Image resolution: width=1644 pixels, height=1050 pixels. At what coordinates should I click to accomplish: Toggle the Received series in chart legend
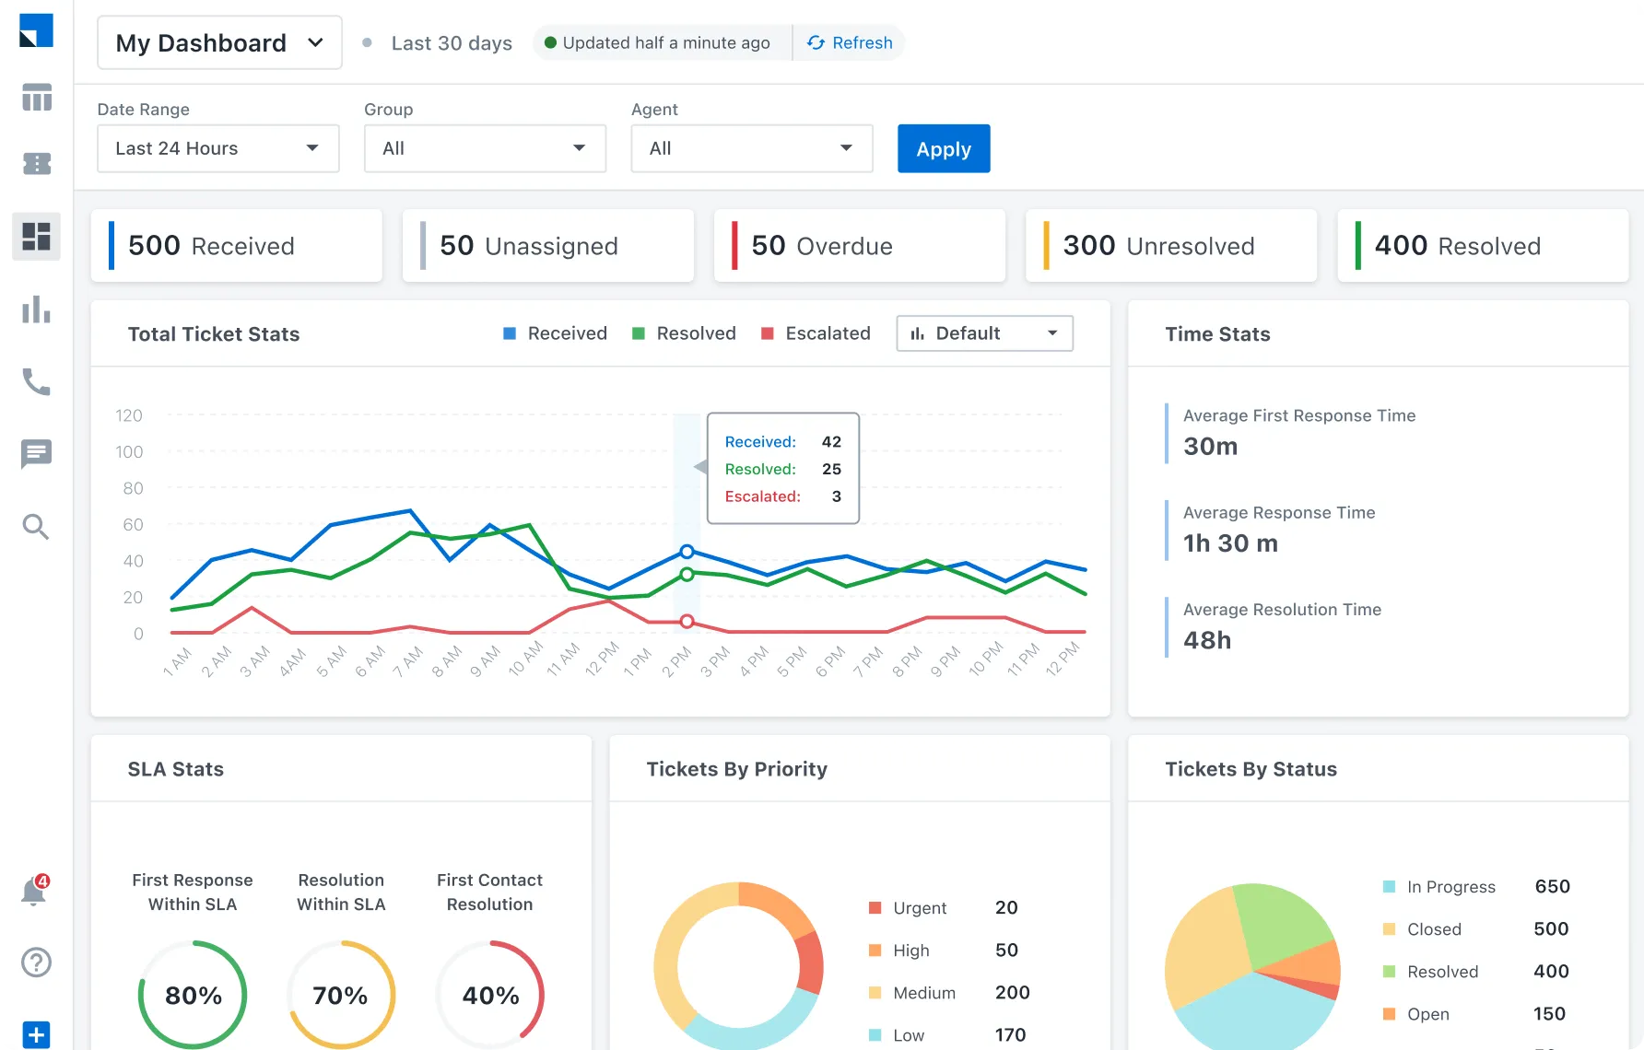555,333
